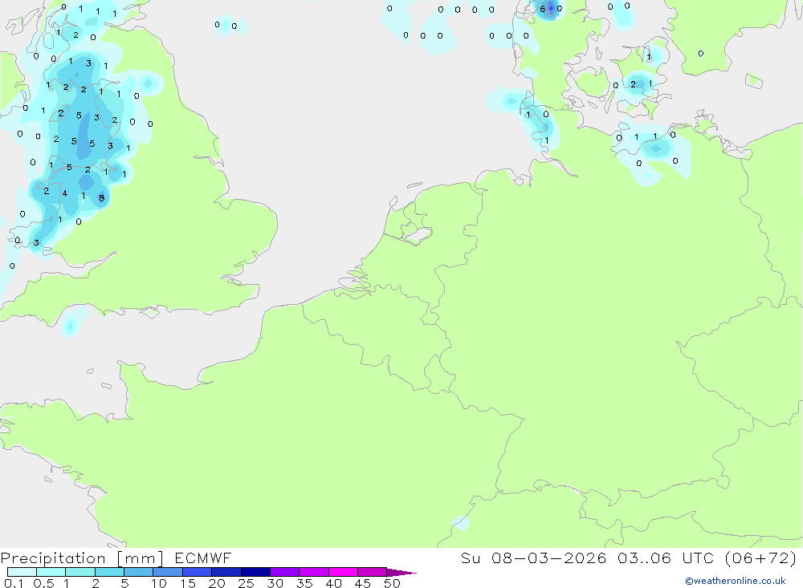Click the legend label '25'
The width and height of the screenshot is (803, 588).
(x=246, y=583)
